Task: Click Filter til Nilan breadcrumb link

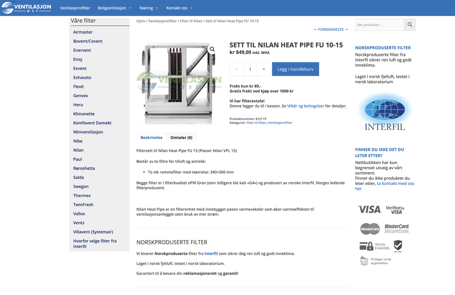Action: (191, 21)
